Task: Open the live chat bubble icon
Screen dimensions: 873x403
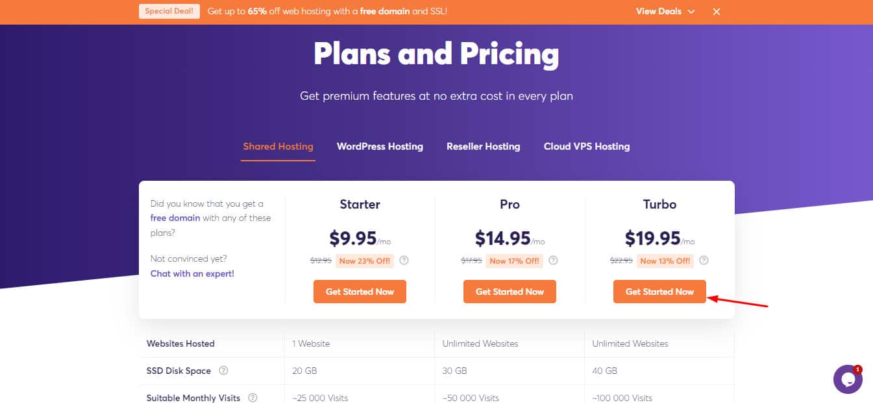Action: [x=848, y=380]
